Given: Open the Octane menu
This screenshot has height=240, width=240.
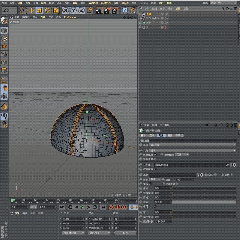Looking at the screenshot, I should (x=144, y=3).
